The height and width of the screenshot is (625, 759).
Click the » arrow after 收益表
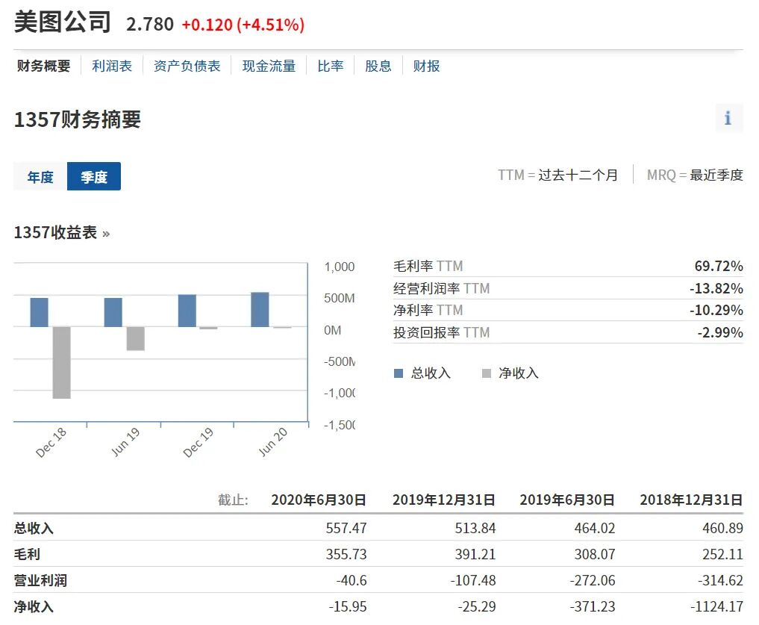[x=106, y=234]
